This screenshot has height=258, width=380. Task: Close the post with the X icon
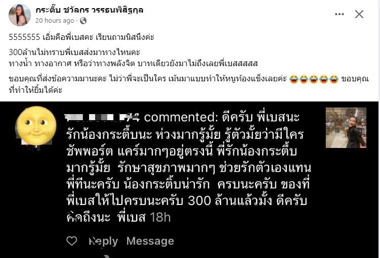(359, 14)
